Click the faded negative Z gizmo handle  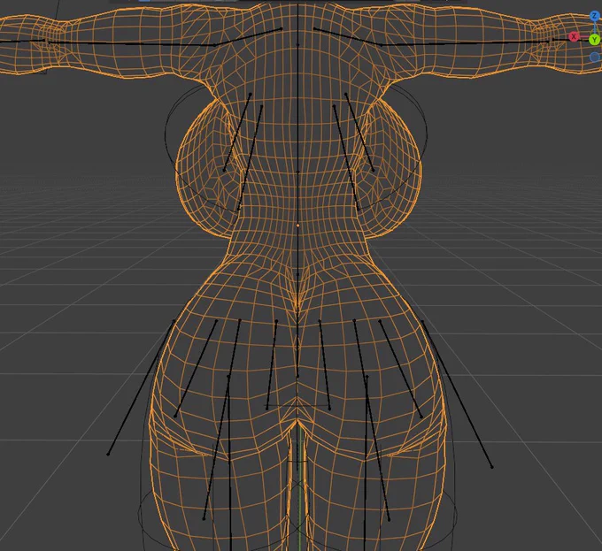click(x=595, y=57)
